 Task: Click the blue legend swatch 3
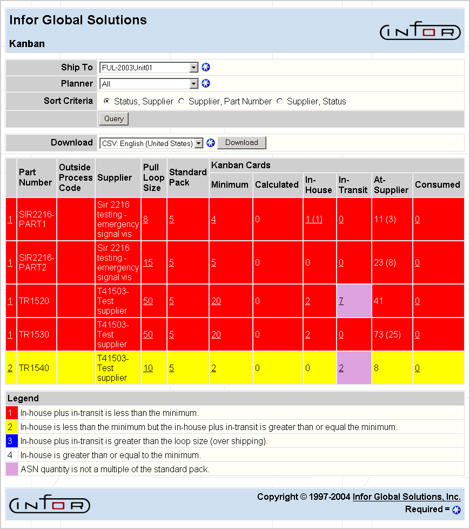[12, 441]
